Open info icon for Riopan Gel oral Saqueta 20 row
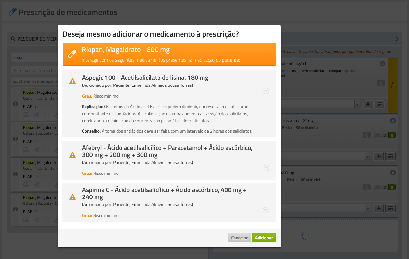 coord(15,209)
